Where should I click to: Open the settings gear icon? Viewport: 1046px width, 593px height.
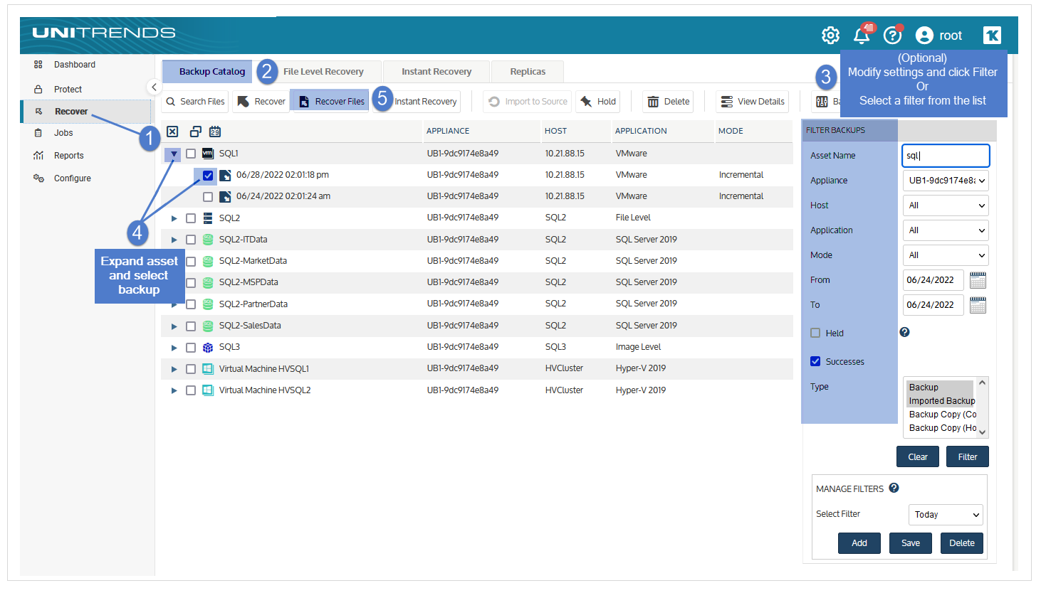click(830, 36)
